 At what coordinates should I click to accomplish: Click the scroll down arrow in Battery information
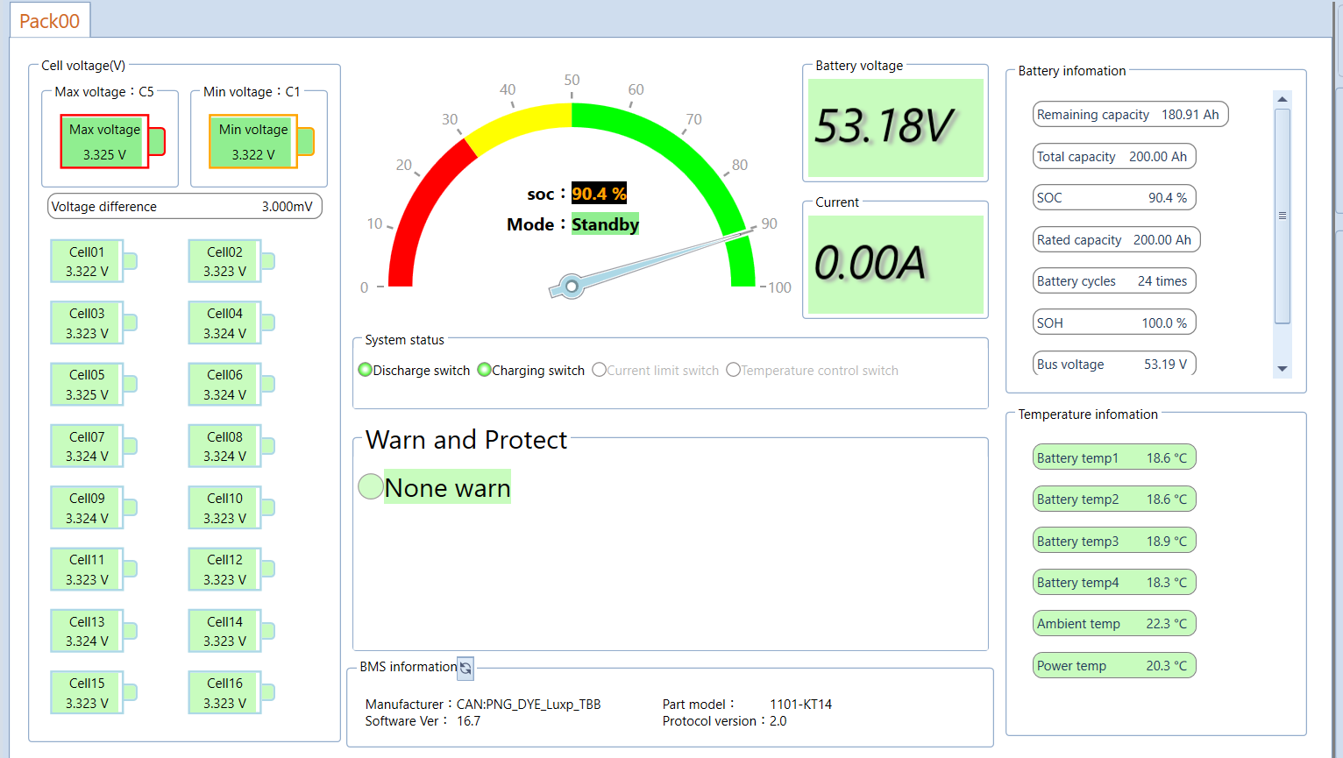coord(1283,369)
